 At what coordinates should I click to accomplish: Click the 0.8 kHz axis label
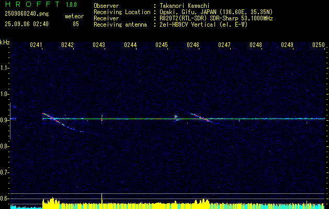tap(4, 146)
